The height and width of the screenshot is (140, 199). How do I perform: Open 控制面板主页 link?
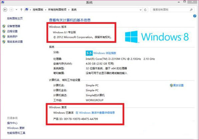pyautogui.click(x=15, y=19)
